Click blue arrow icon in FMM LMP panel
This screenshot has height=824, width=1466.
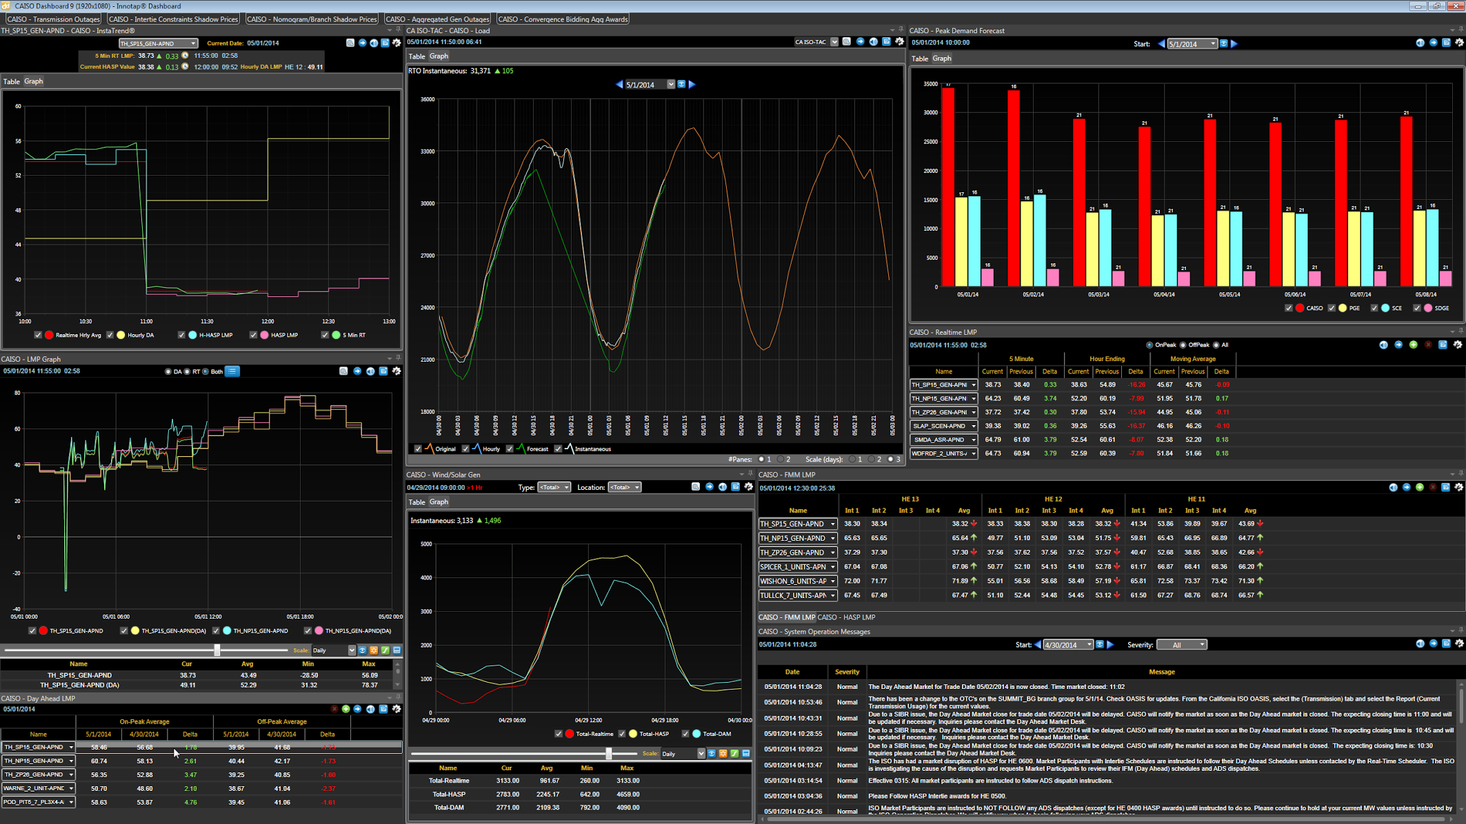[1407, 488]
